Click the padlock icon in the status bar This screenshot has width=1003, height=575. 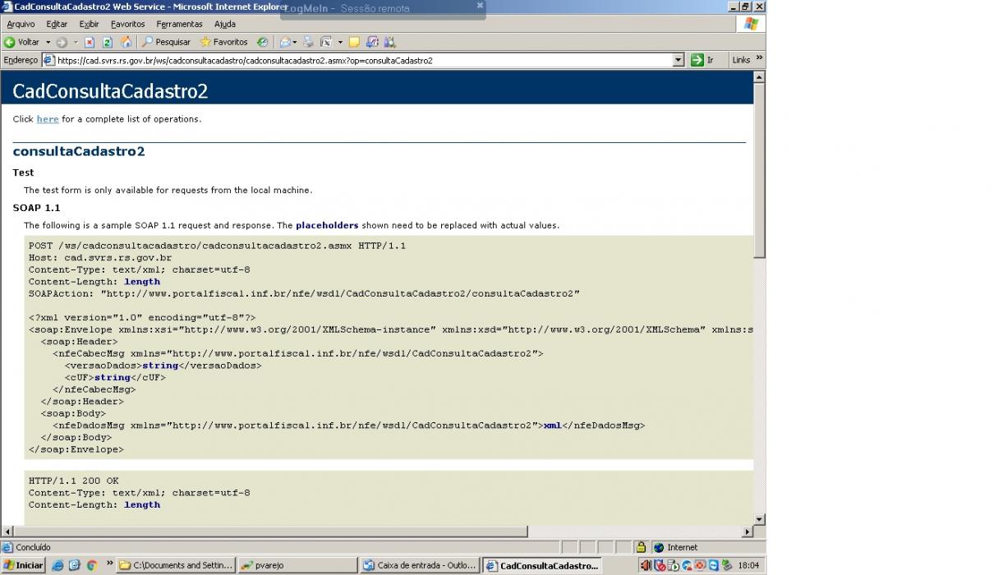tap(641, 547)
